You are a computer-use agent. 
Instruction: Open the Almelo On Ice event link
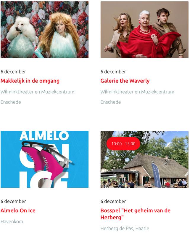pos(18,210)
